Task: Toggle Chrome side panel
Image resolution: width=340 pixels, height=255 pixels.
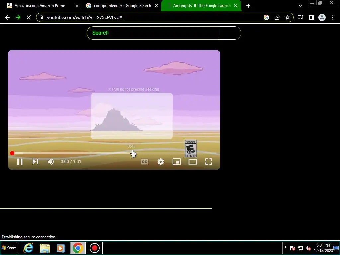Action: [311, 17]
